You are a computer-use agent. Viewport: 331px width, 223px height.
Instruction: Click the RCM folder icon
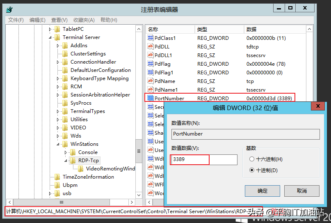pos(65,87)
